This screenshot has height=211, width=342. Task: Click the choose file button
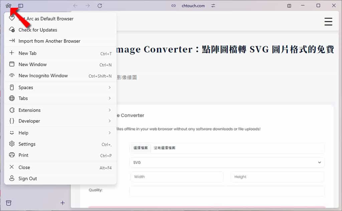141,148
